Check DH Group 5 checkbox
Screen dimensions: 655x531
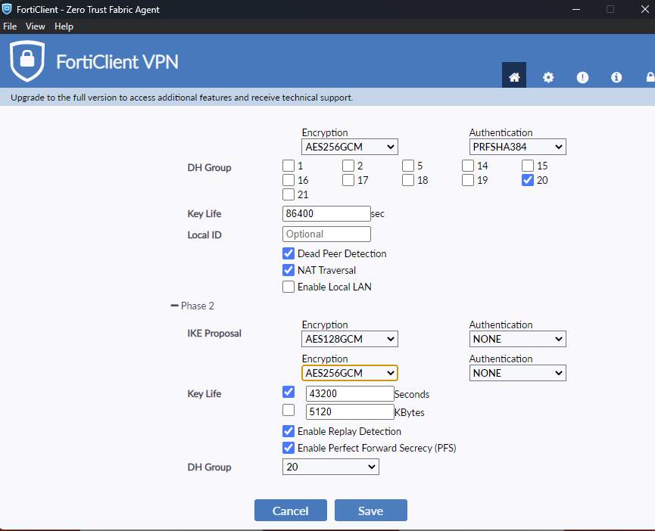pos(408,166)
